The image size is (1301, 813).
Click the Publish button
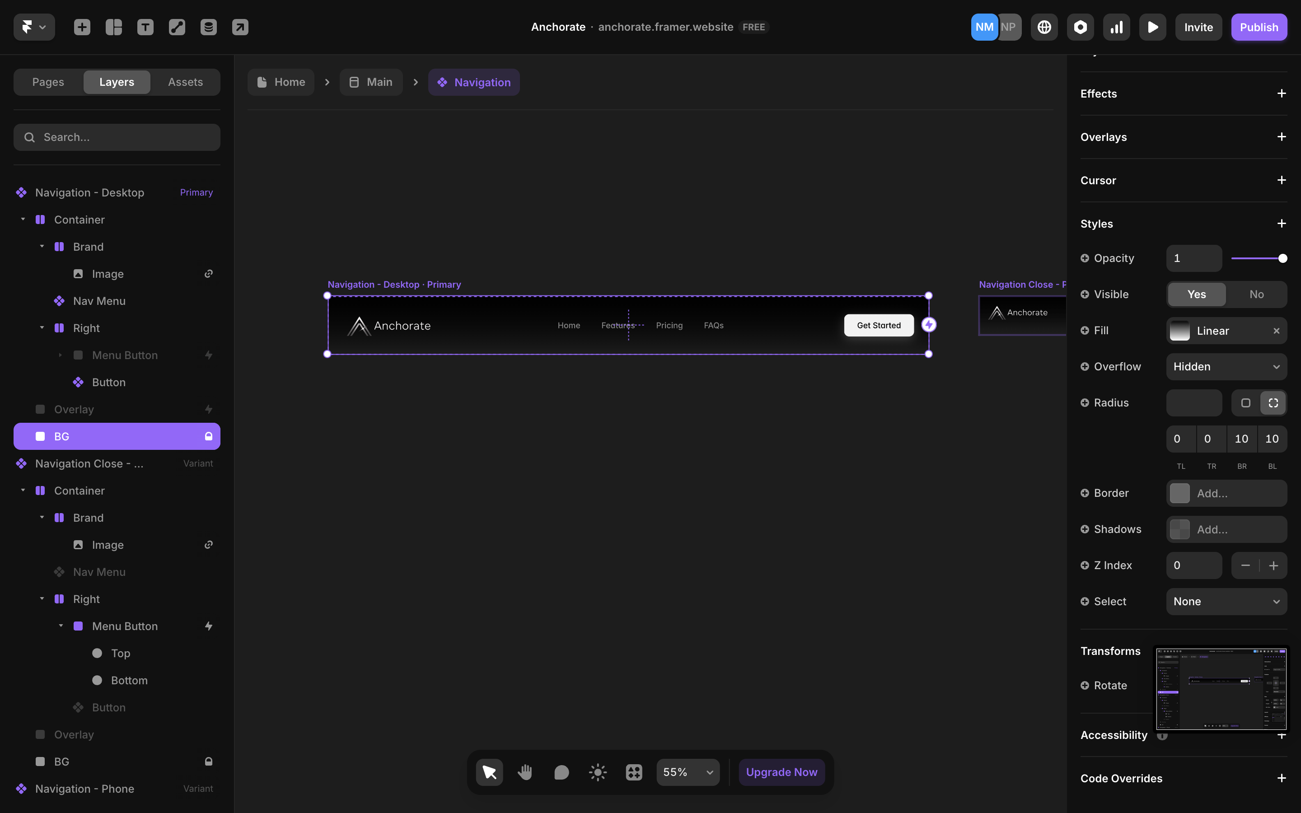[x=1259, y=27]
